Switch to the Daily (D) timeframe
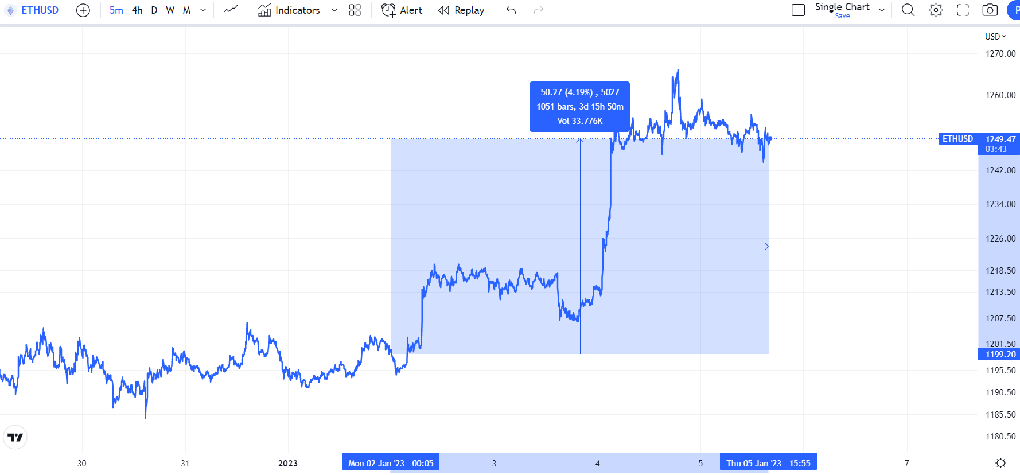 154,10
